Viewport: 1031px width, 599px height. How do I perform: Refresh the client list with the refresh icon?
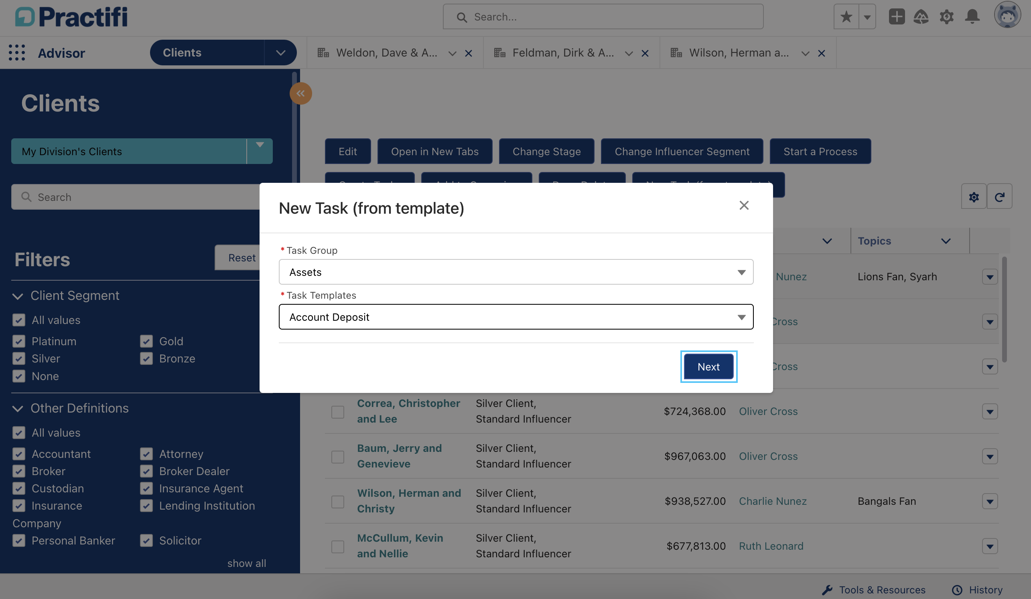tap(1000, 196)
